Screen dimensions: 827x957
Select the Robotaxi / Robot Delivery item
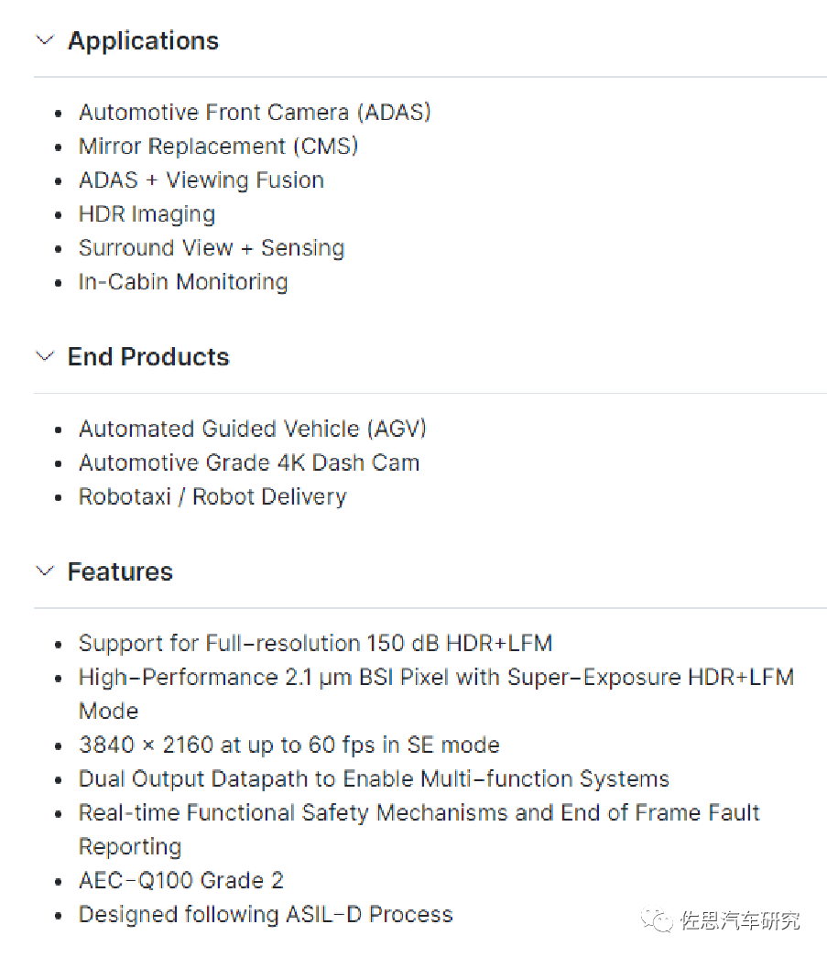click(212, 496)
